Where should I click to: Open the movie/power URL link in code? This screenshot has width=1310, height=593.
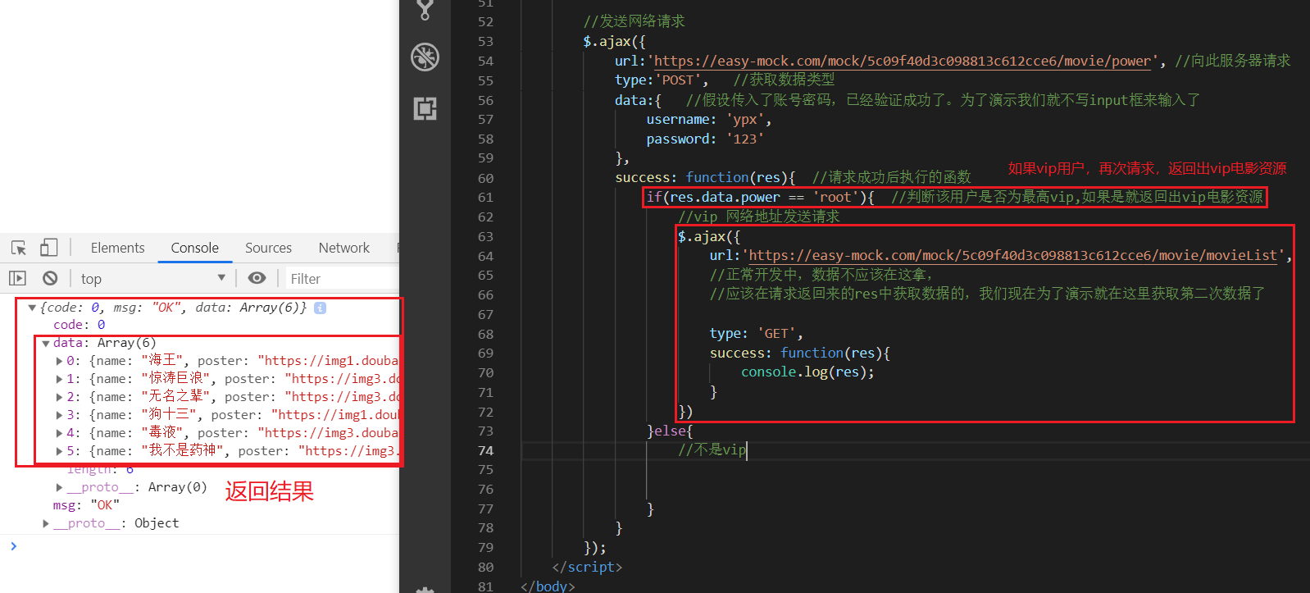click(903, 61)
